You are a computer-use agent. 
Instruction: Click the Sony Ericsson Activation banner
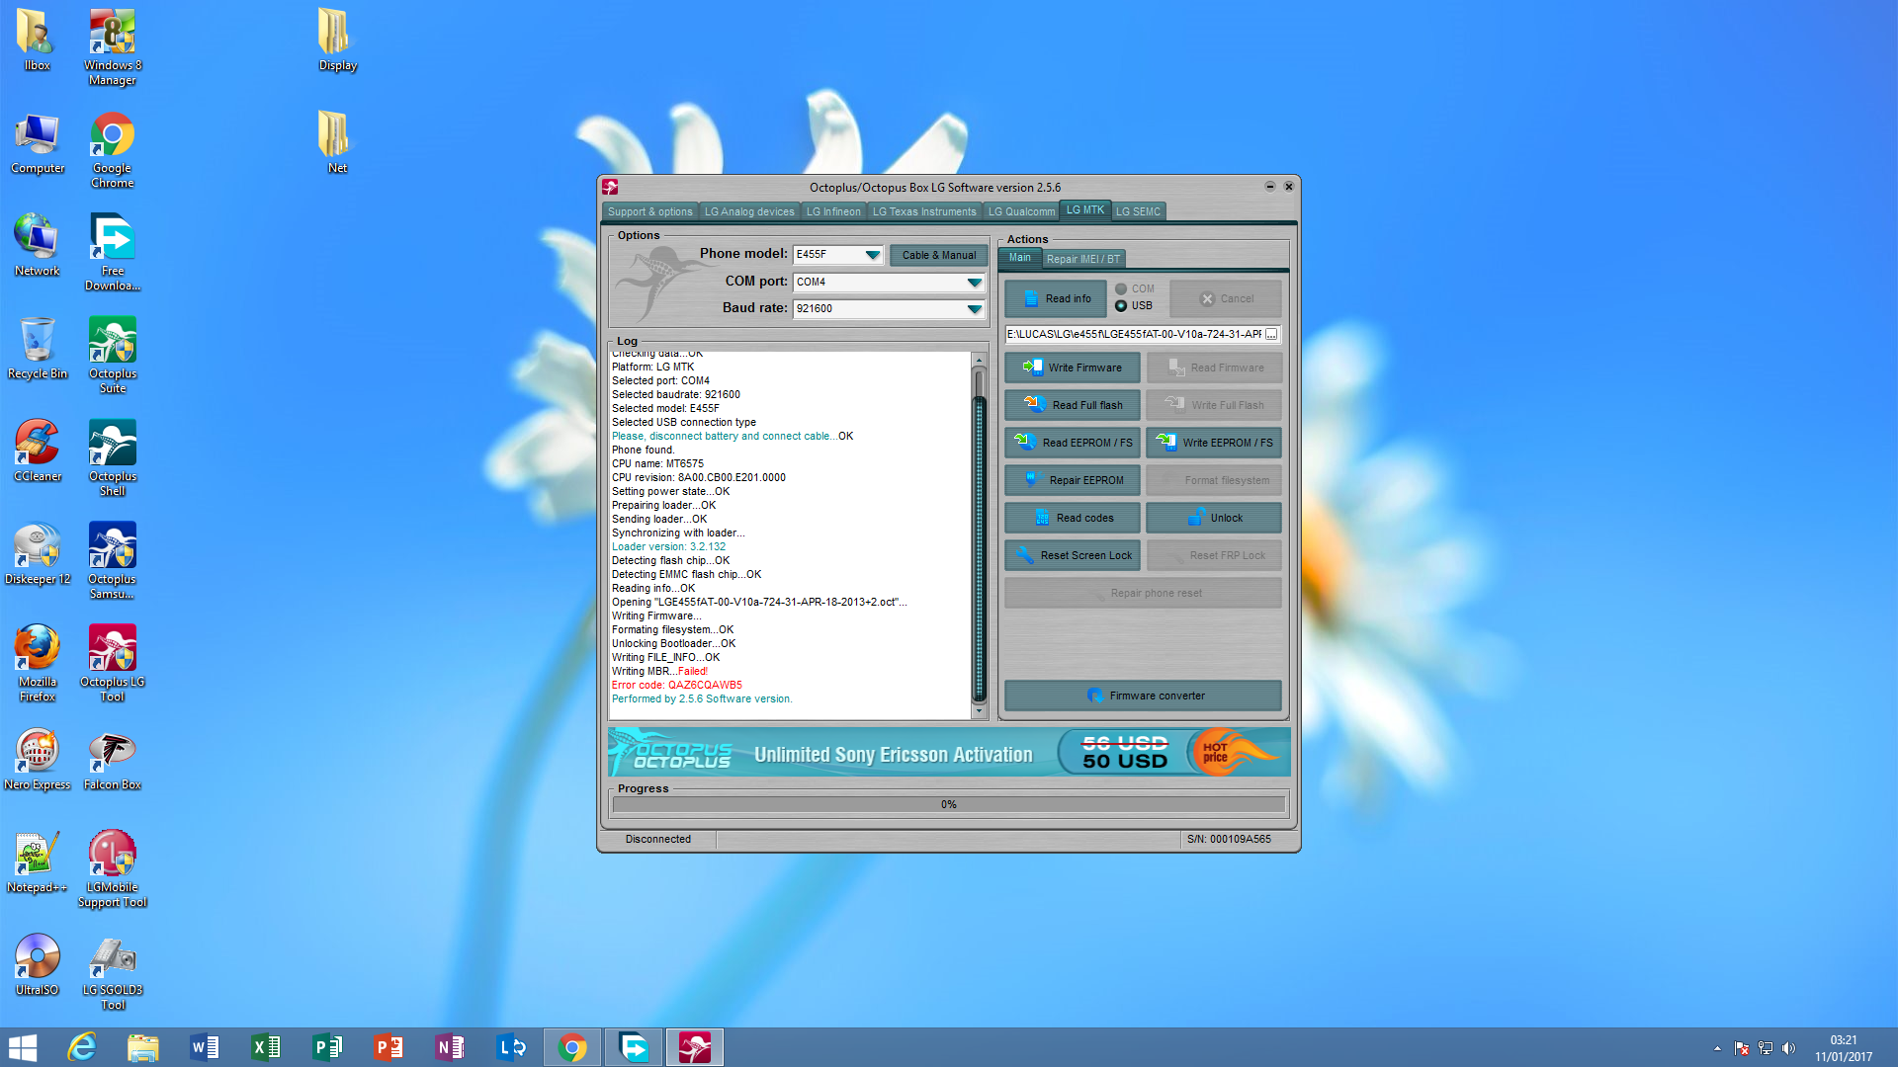pyautogui.click(x=948, y=753)
